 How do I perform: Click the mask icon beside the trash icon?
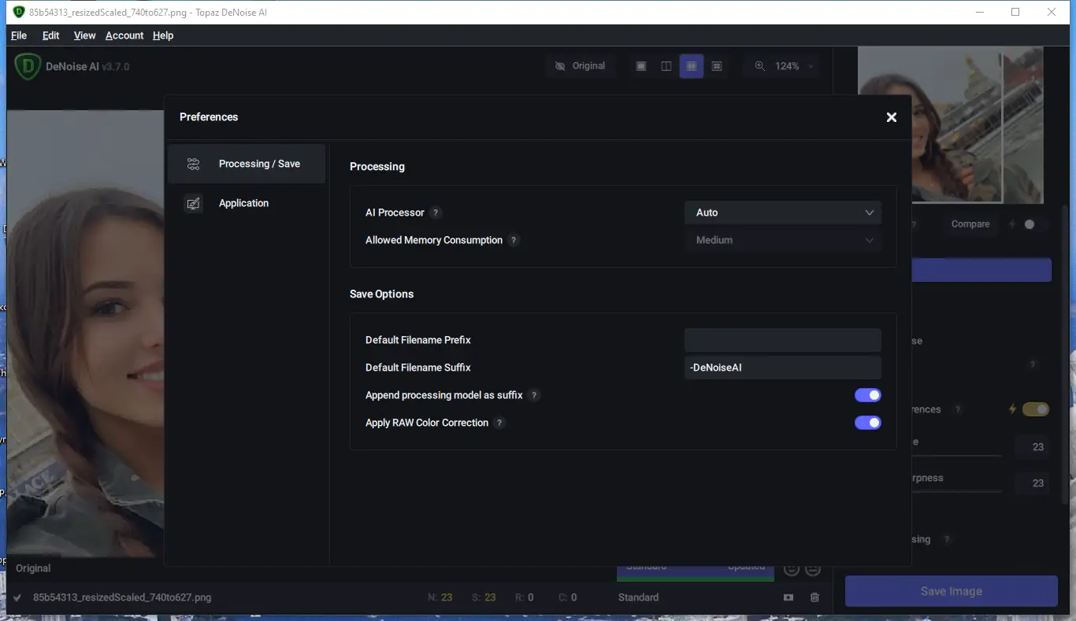(x=788, y=597)
